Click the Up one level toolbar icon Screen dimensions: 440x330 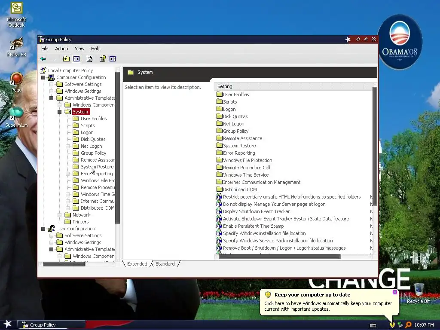pos(66,59)
